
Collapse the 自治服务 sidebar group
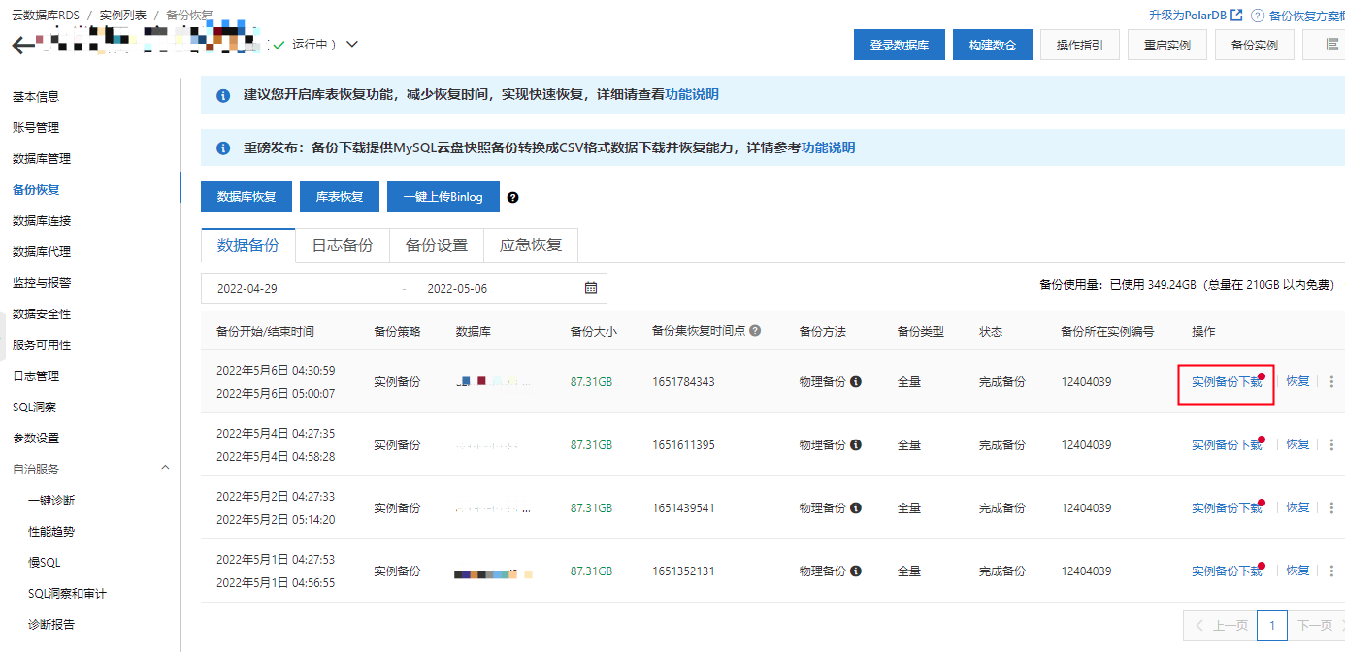pos(165,468)
